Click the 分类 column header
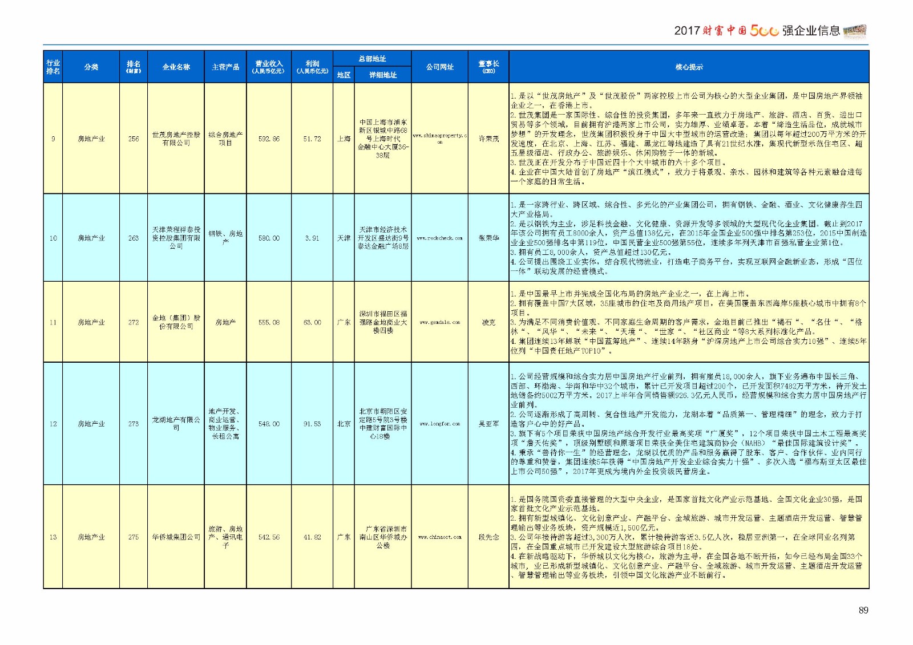The image size is (913, 645). point(91,67)
